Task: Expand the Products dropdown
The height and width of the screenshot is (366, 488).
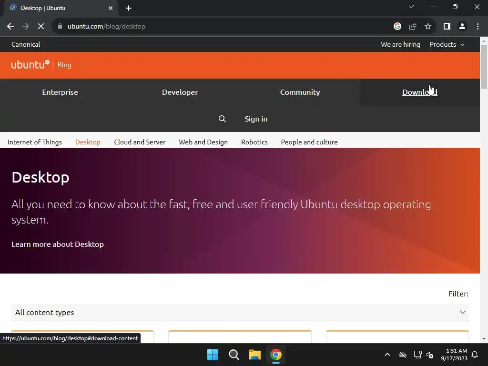Action: (x=447, y=44)
